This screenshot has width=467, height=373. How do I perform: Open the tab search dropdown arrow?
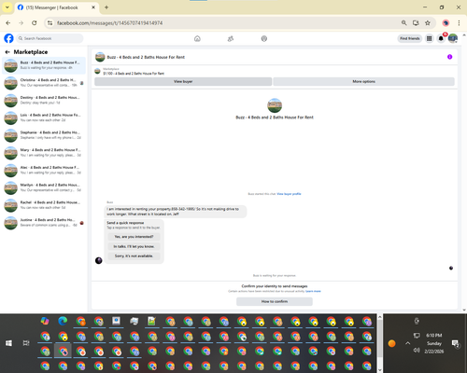pyautogui.click(x=7, y=7)
